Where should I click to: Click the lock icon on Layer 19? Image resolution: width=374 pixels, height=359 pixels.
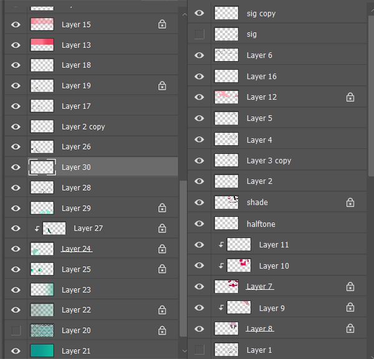[x=162, y=86]
